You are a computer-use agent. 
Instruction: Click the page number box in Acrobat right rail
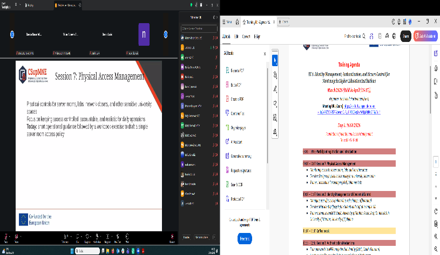[x=436, y=161]
